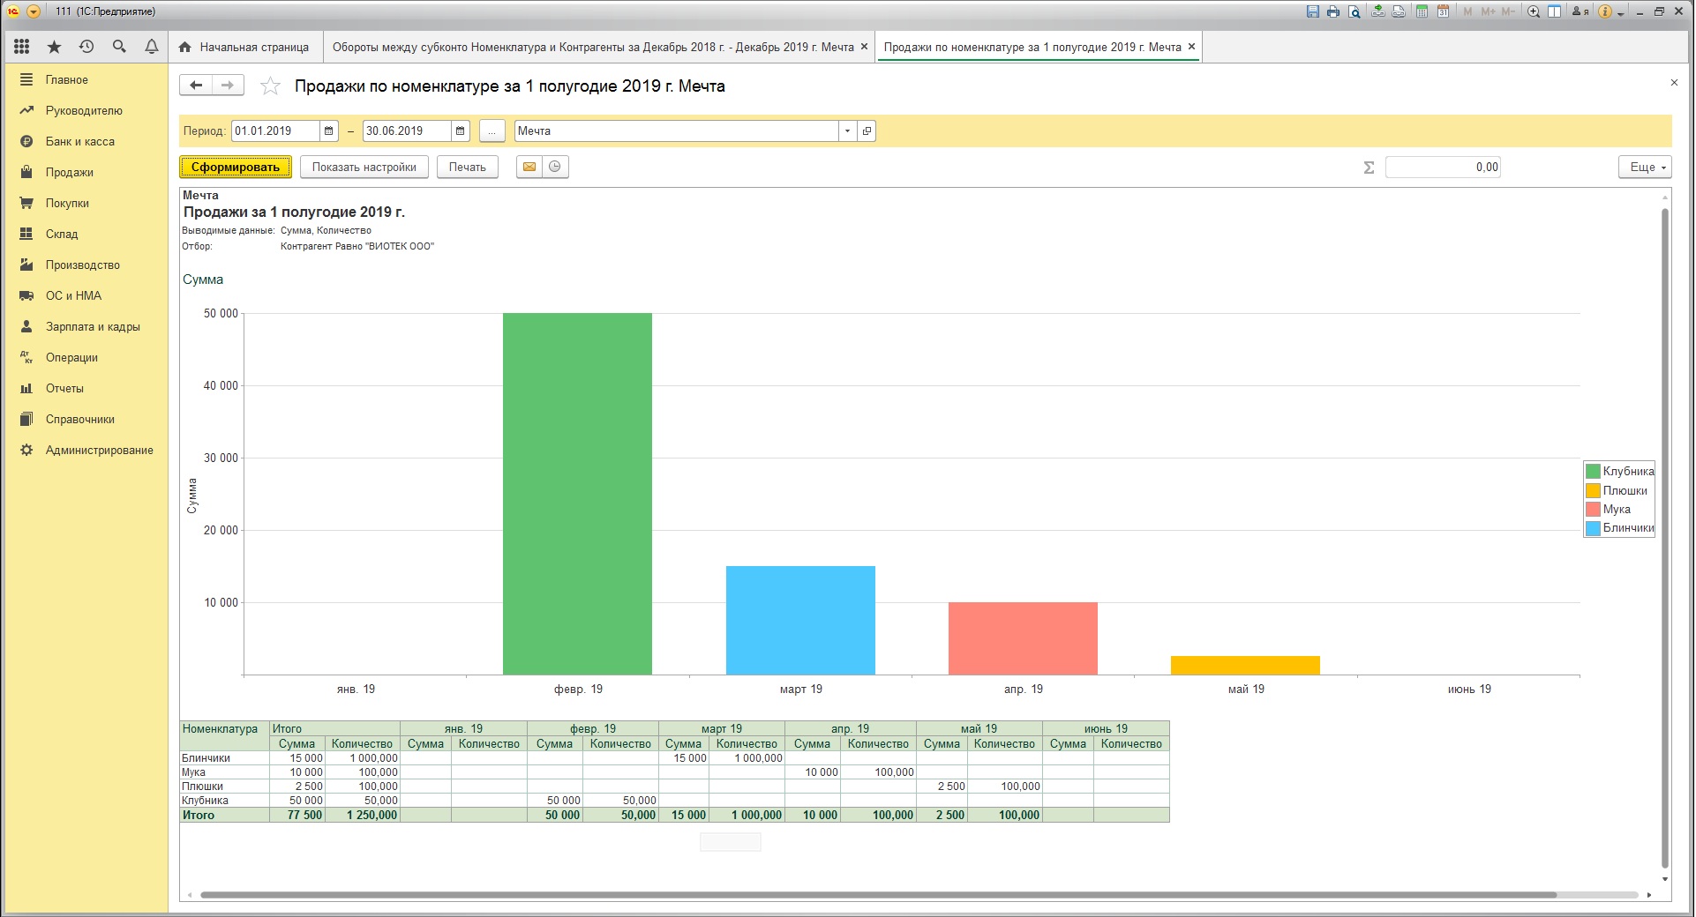This screenshot has width=1696, height=917.
Task: Click the end date field 30.06.2019
Action: coord(407,130)
